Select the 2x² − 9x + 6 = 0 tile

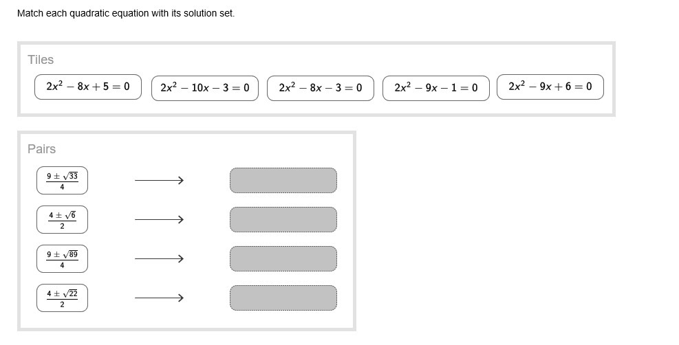click(x=550, y=87)
